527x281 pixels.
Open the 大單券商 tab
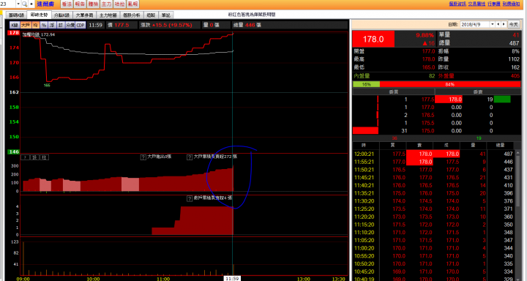pos(84,15)
